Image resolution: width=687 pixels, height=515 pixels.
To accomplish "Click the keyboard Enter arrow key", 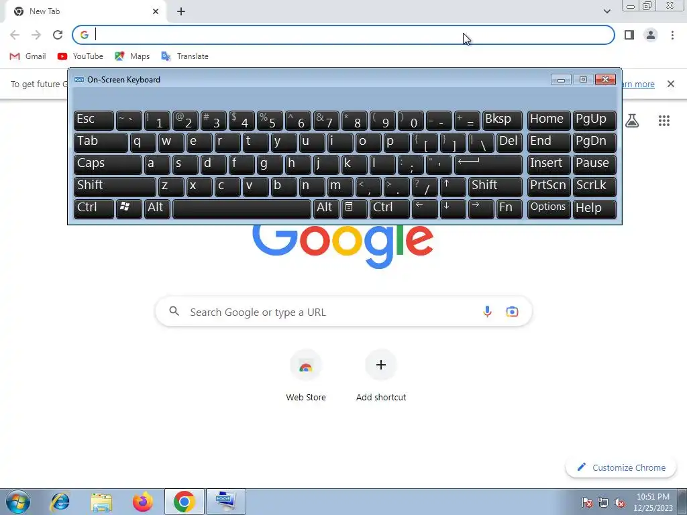I will pos(488,164).
